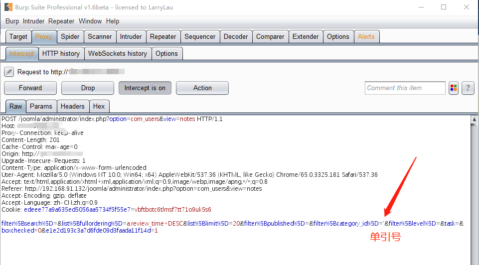Switch to the Spider tab
The width and height of the screenshot is (479, 265).
pos(70,37)
